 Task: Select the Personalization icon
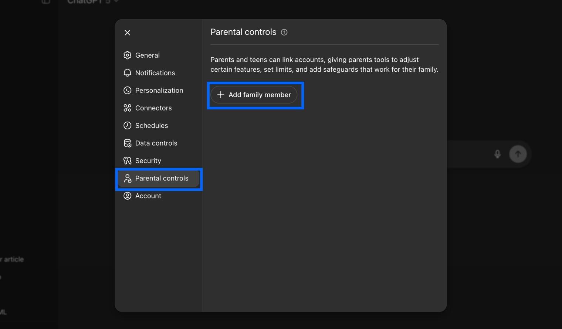point(127,90)
